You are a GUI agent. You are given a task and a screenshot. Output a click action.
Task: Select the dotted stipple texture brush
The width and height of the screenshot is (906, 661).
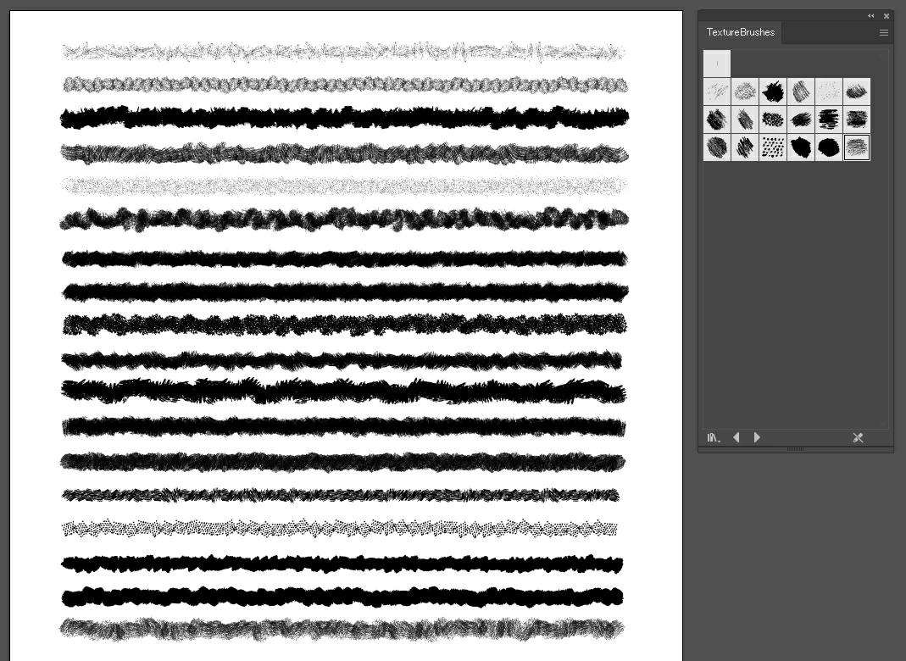(773, 147)
